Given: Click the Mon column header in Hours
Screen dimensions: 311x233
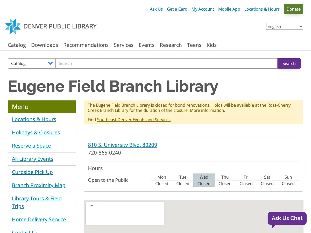Looking at the screenshot, I should point(162,177).
